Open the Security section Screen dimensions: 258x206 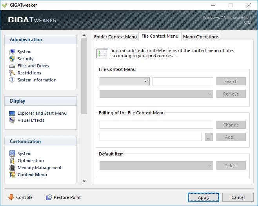(x=25, y=59)
